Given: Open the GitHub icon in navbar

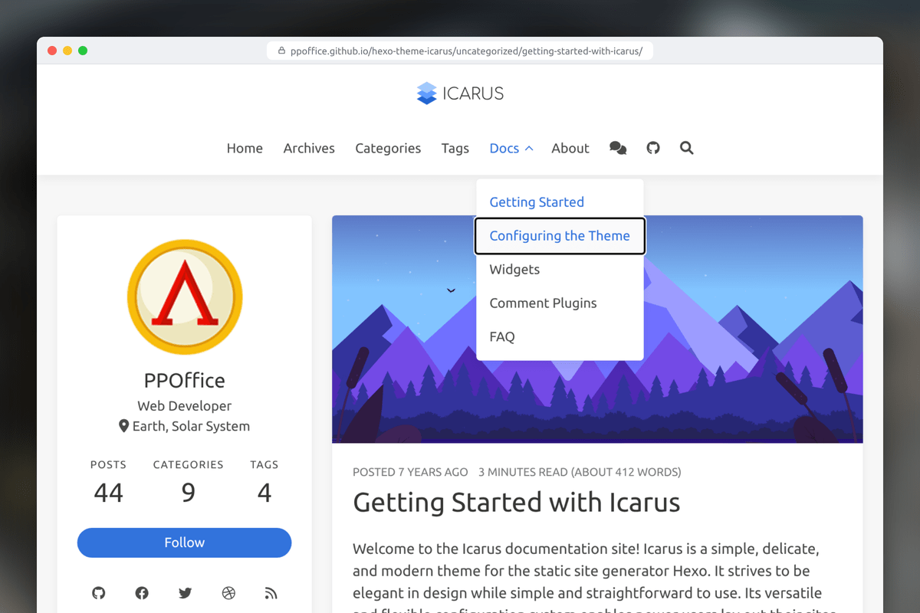Looking at the screenshot, I should click(653, 148).
